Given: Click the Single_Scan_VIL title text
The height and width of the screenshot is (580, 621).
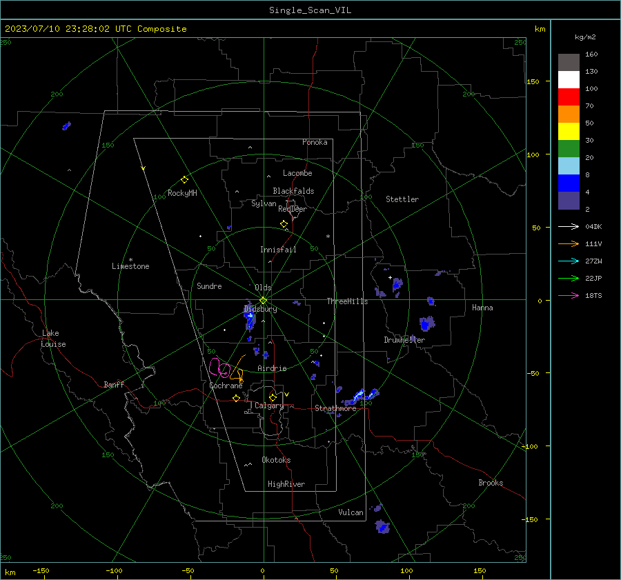Looking at the screenshot, I should tap(310, 10).
